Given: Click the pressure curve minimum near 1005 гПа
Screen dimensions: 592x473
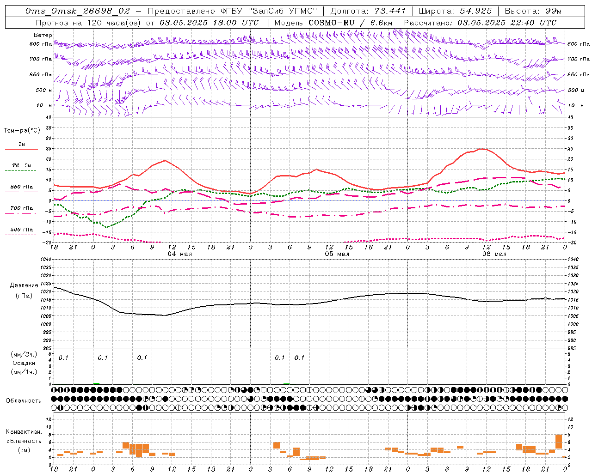Looking at the screenshot, I should point(165,315).
